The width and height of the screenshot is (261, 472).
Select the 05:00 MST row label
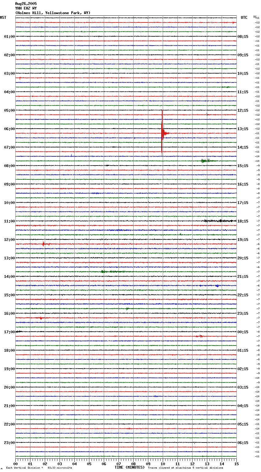coord(10,110)
